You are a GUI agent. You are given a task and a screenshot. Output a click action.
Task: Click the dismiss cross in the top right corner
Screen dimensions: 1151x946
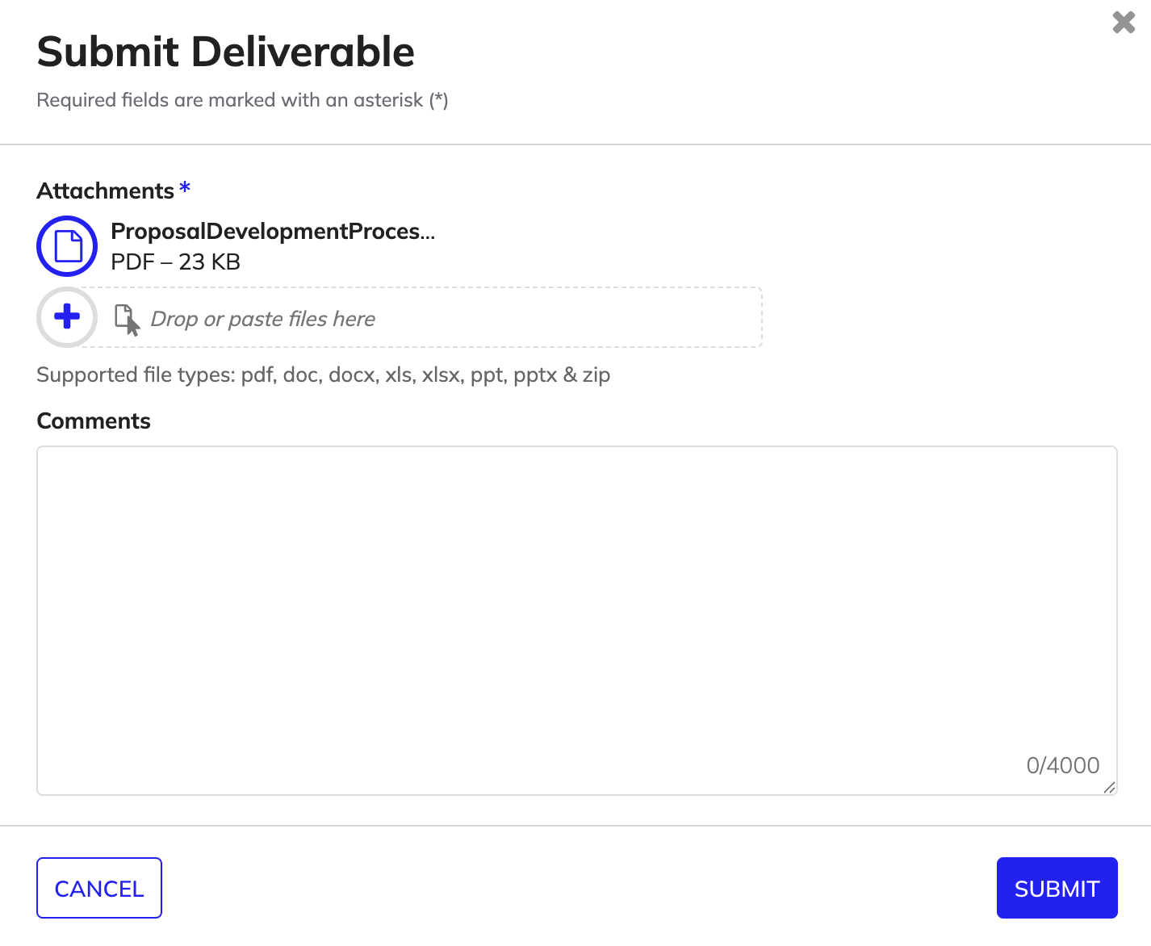tap(1123, 23)
